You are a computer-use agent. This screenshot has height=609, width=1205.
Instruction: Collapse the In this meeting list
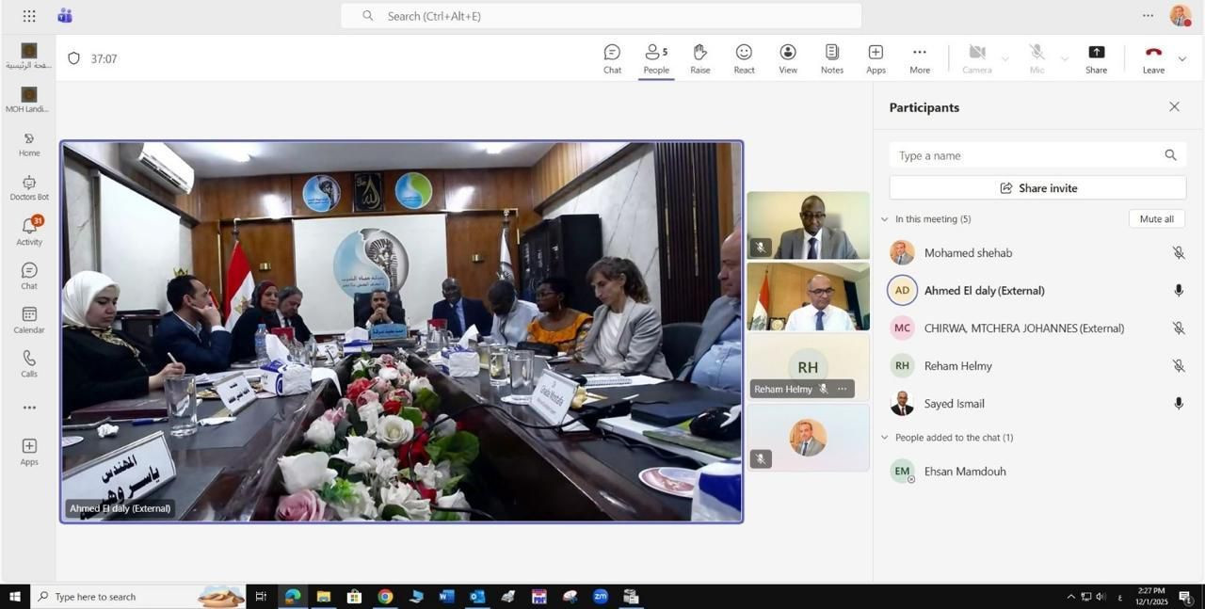884,219
